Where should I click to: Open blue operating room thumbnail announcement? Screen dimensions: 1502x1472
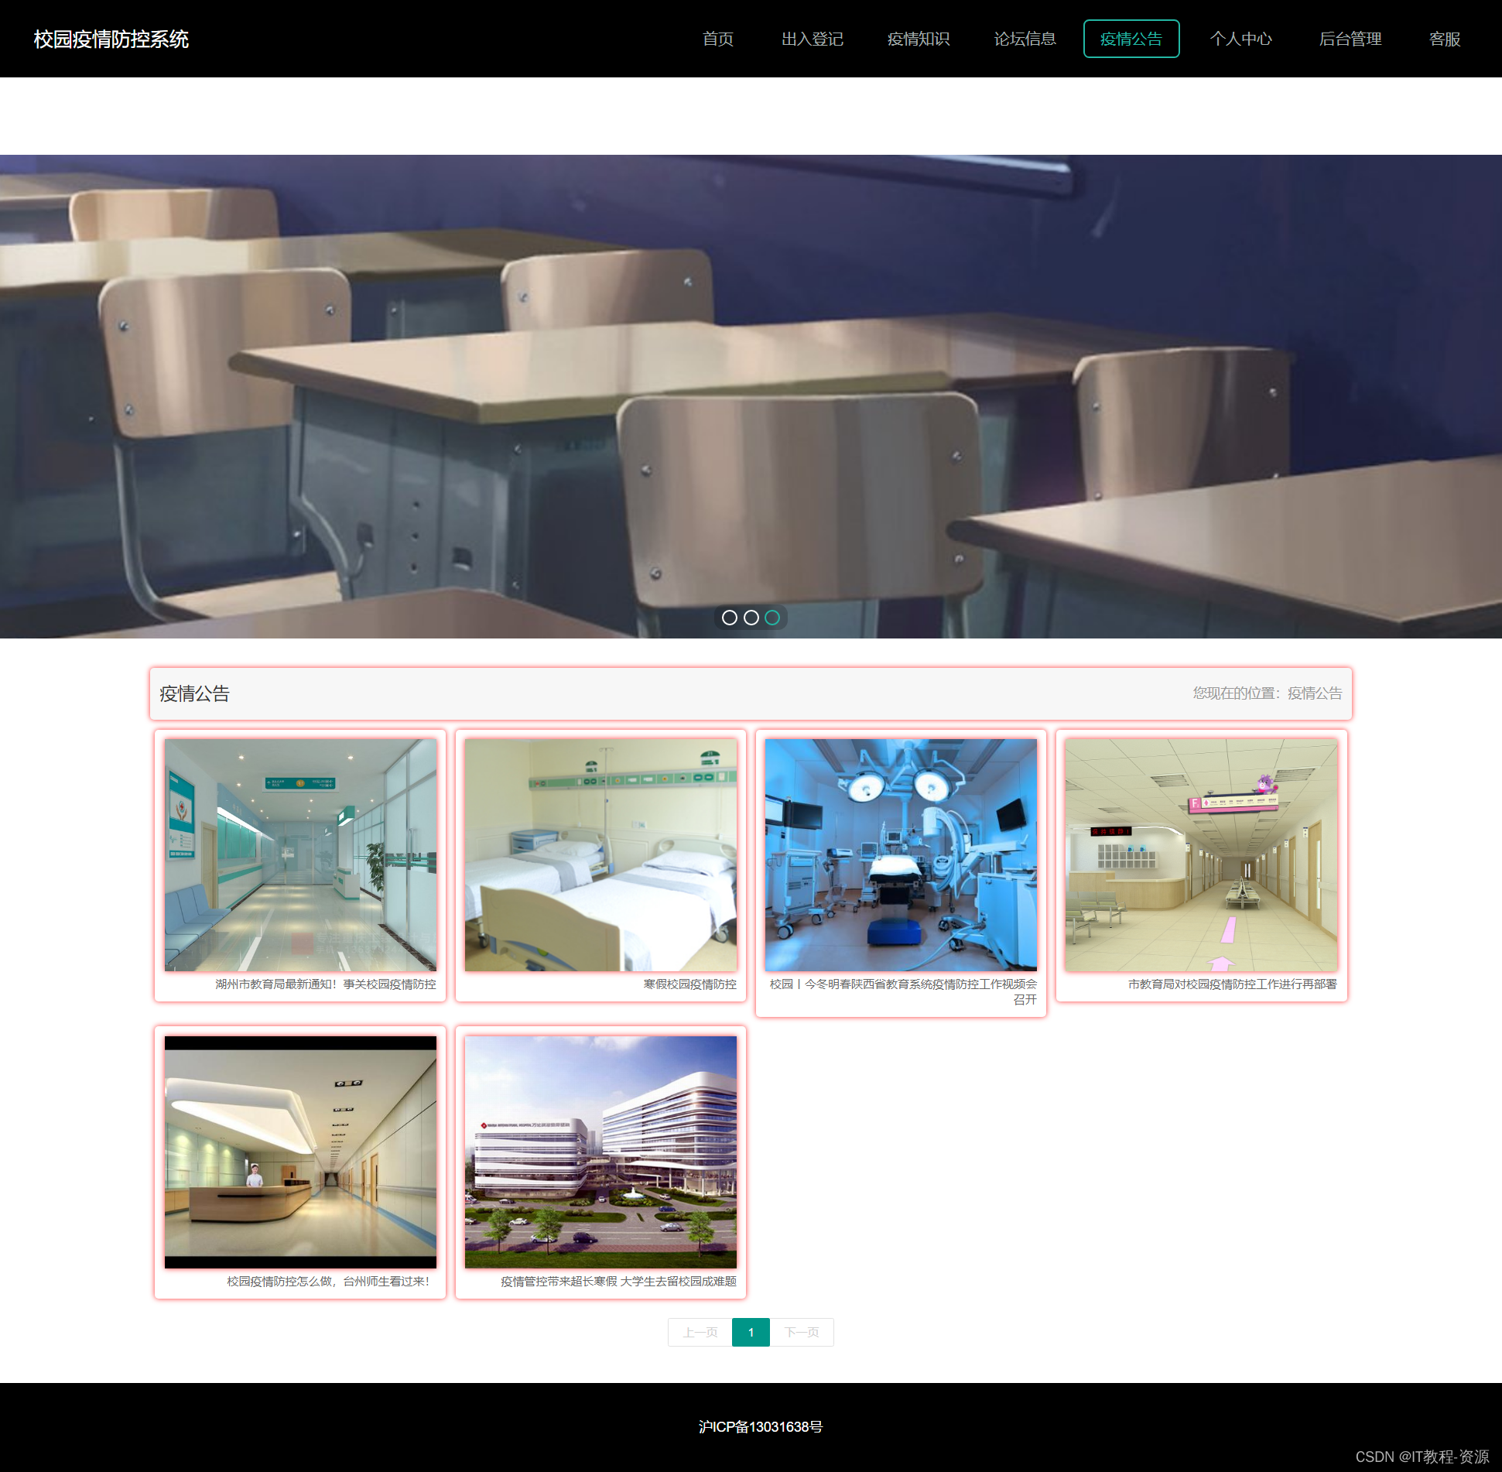(901, 854)
